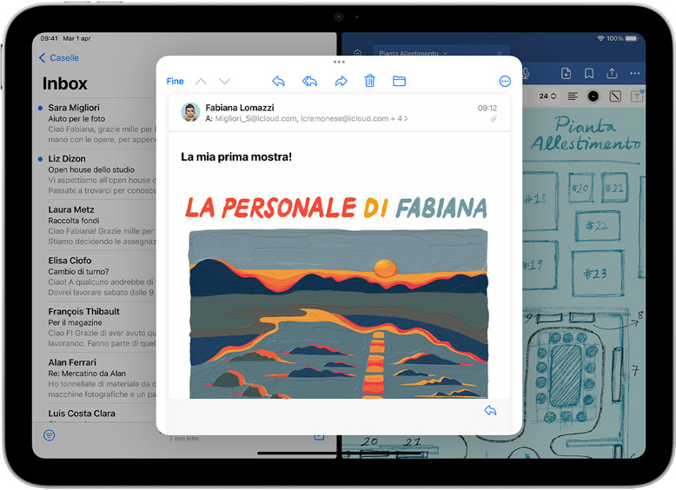The height and width of the screenshot is (490, 676).
Task: Move message using the folder icon
Action: (x=399, y=81)
